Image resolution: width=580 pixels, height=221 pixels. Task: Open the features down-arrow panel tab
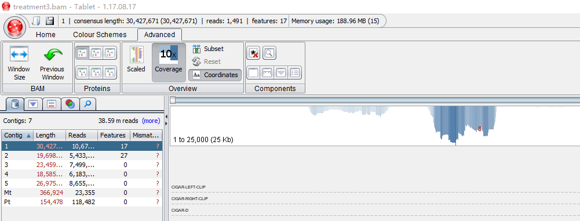point(33,104)
